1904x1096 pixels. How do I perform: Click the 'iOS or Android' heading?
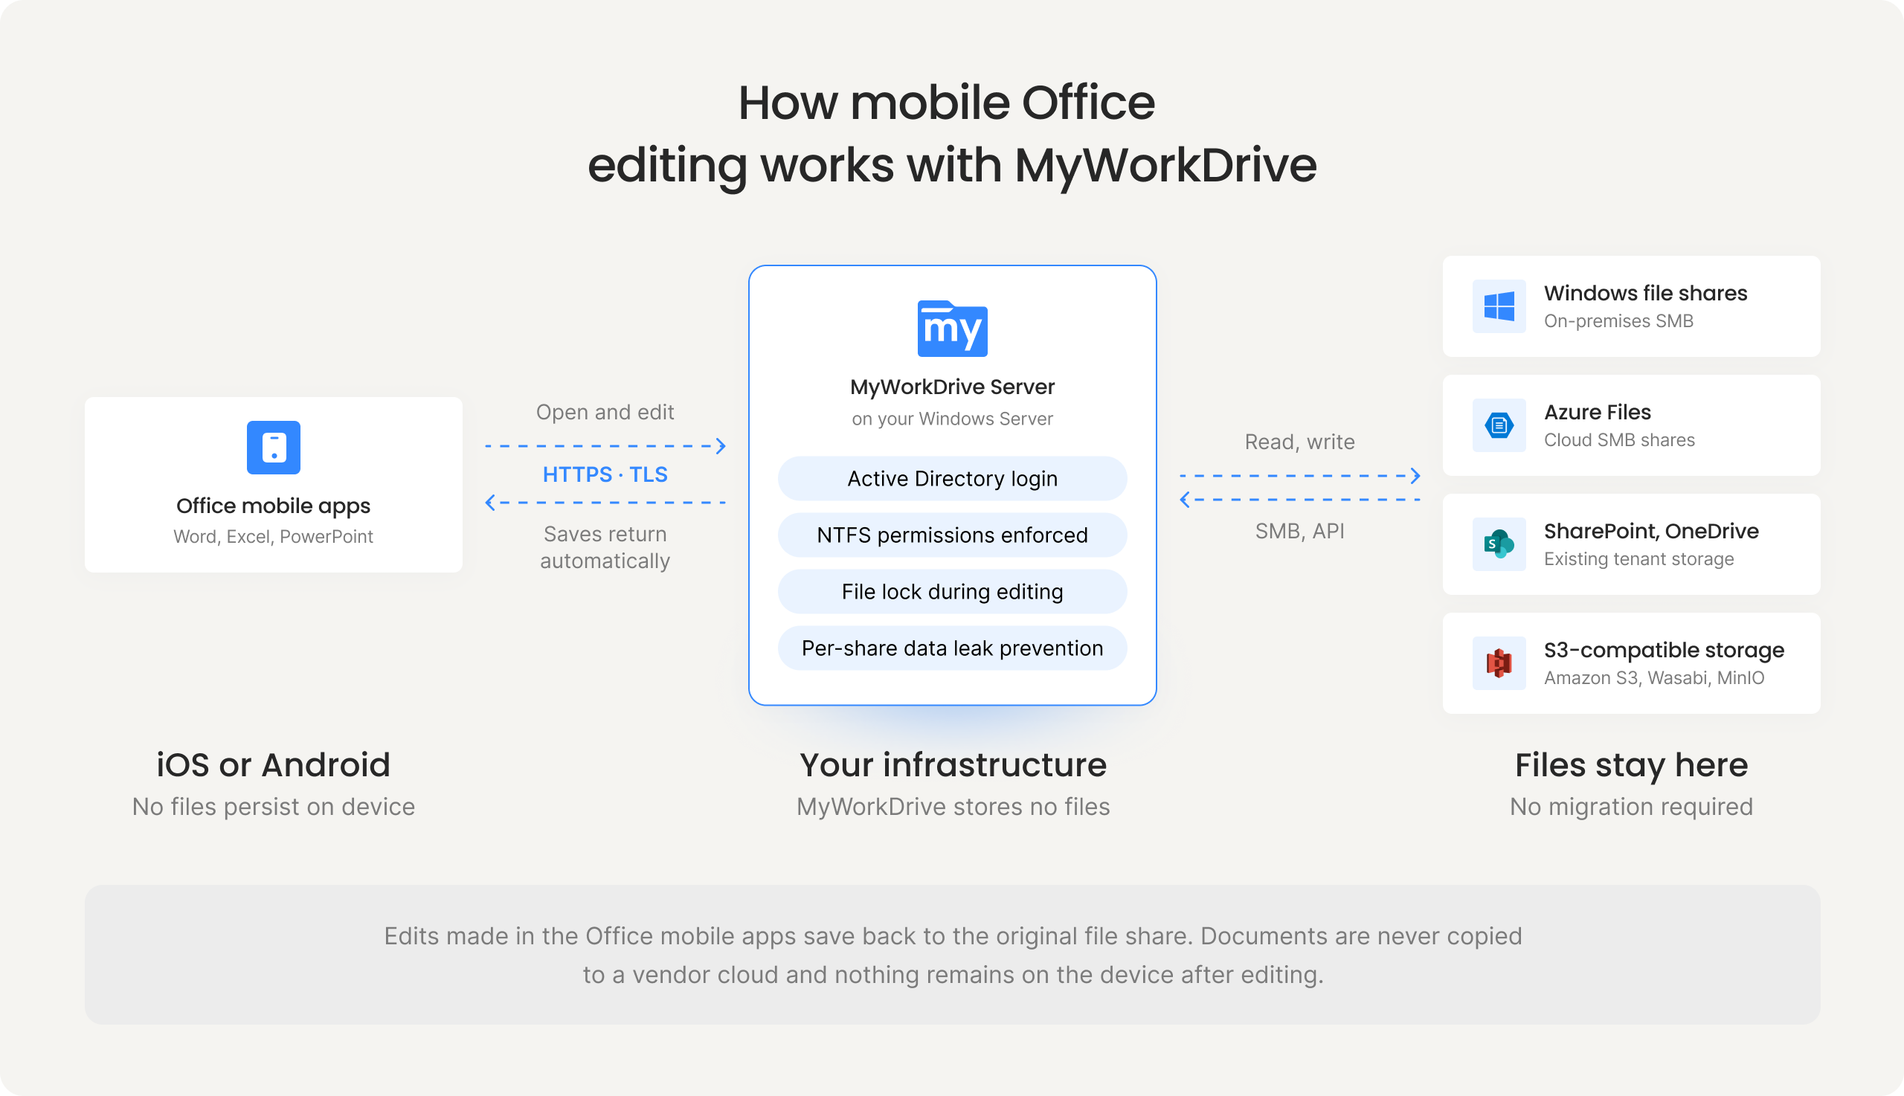tap(273, 765)
